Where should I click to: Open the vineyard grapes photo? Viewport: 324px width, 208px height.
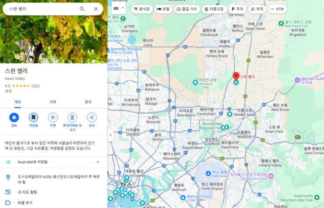point(54,39)
